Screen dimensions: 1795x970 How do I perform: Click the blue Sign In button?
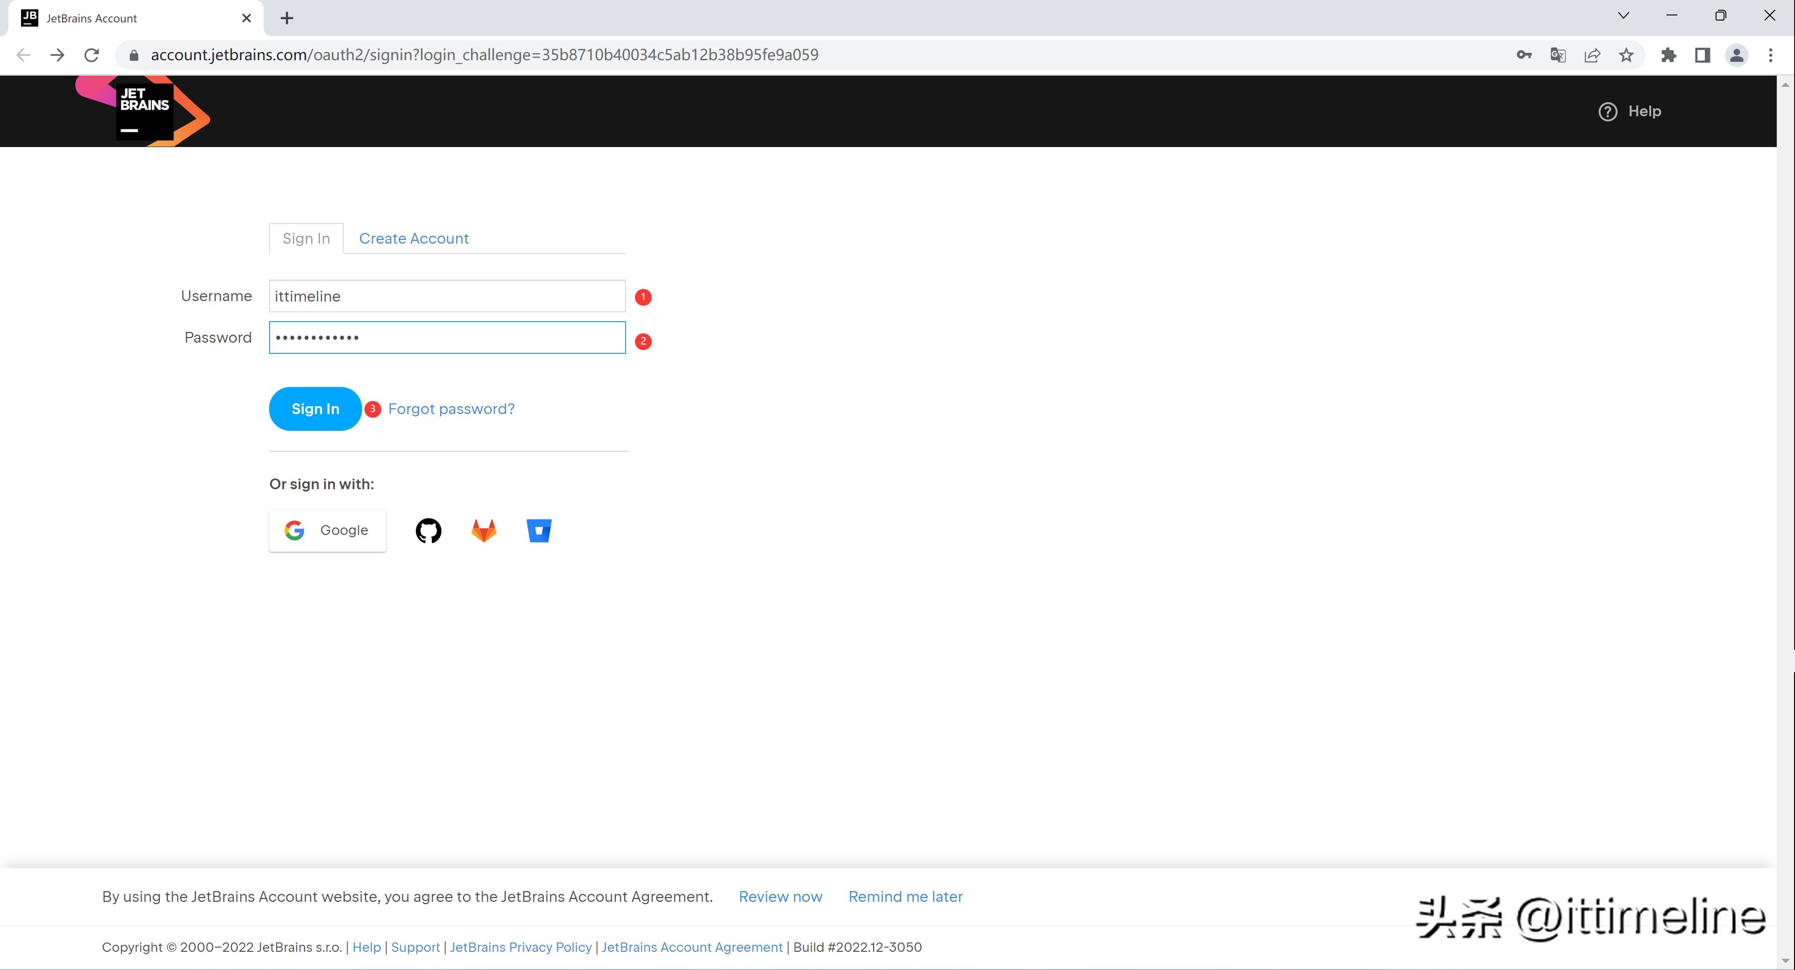[315, 409]
